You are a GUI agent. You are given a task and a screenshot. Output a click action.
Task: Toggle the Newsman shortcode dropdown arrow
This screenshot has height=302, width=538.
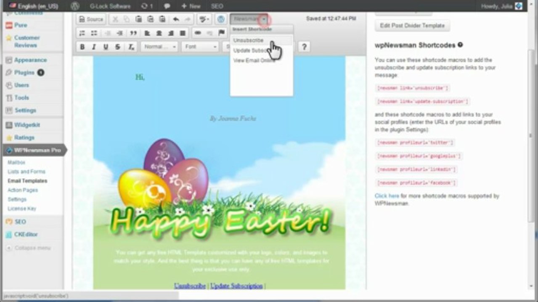(264, 19)
